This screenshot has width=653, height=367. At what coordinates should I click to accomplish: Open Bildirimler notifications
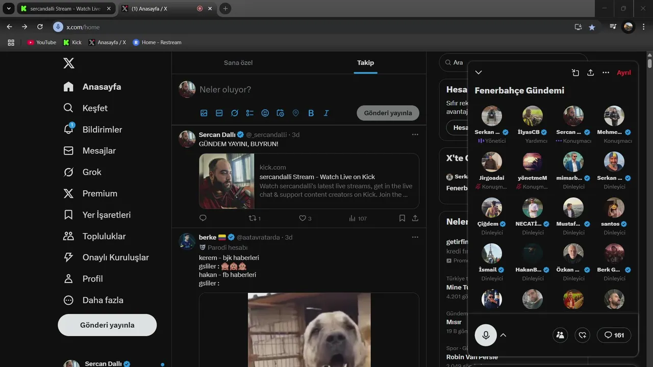[92, 129]
